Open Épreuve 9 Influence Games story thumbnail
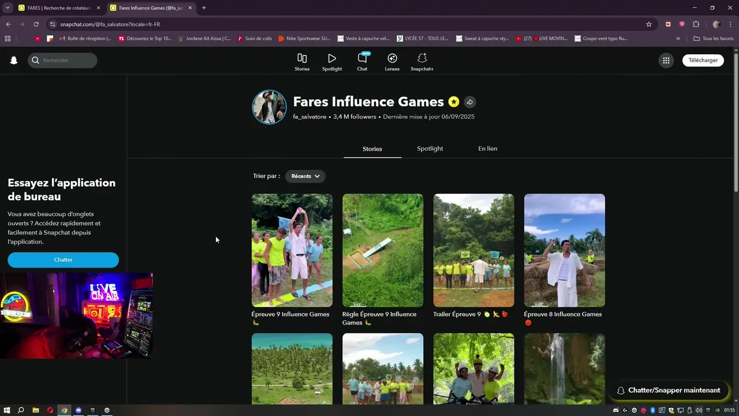Viewport: 739px width, 416px height. pyautogui.click(x=292, y=250)
